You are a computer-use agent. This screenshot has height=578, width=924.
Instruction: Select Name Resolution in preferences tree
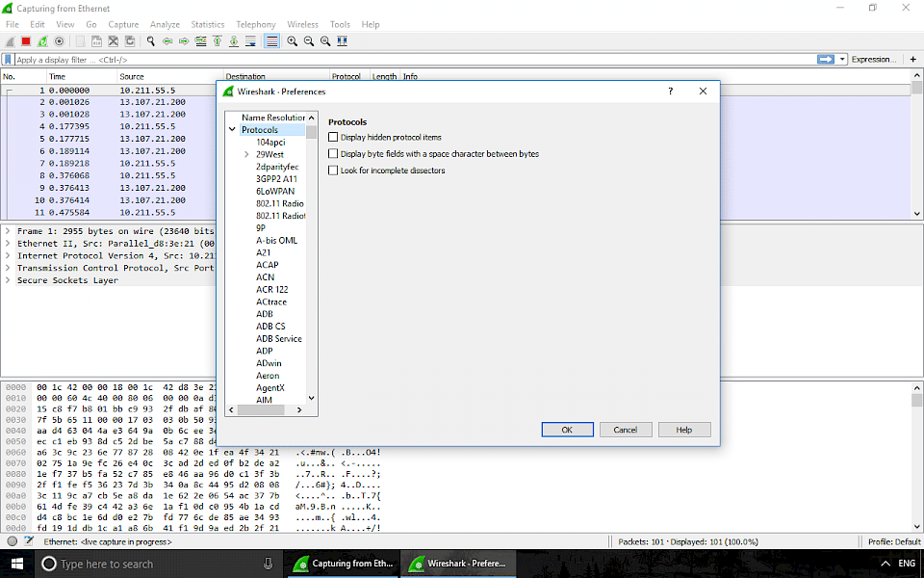pos(272,118)
